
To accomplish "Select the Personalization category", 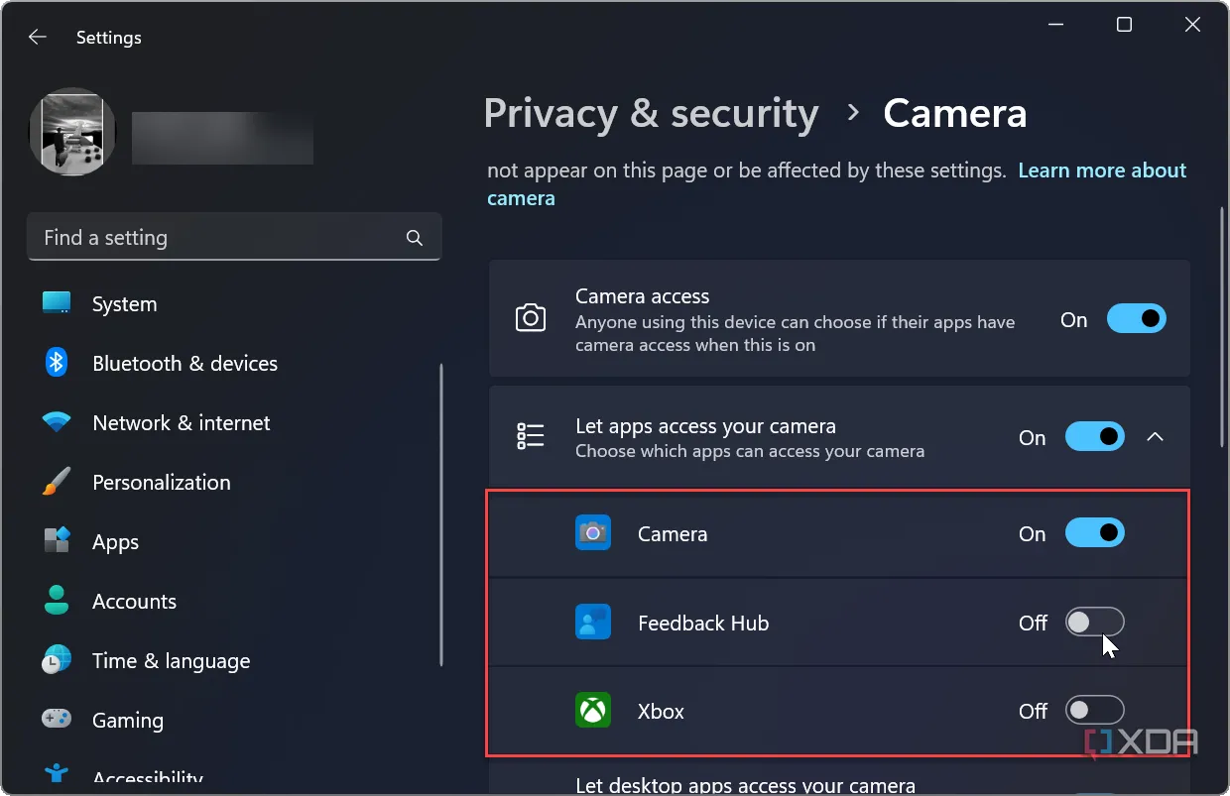I will pos(162,483).
